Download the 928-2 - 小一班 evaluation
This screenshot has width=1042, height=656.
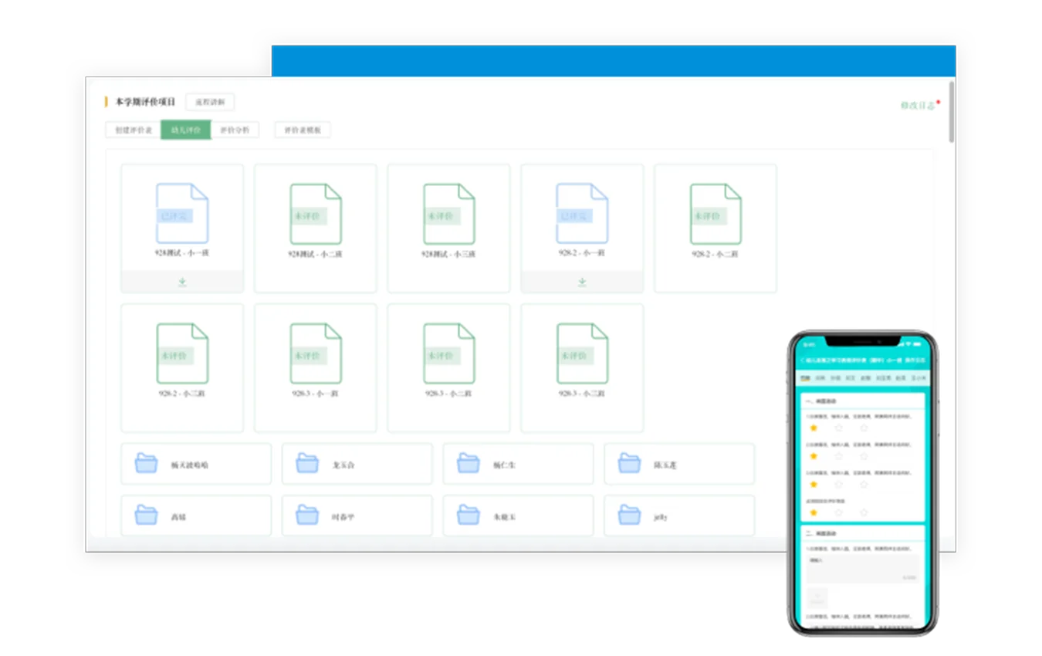click(x=582, y=282)
